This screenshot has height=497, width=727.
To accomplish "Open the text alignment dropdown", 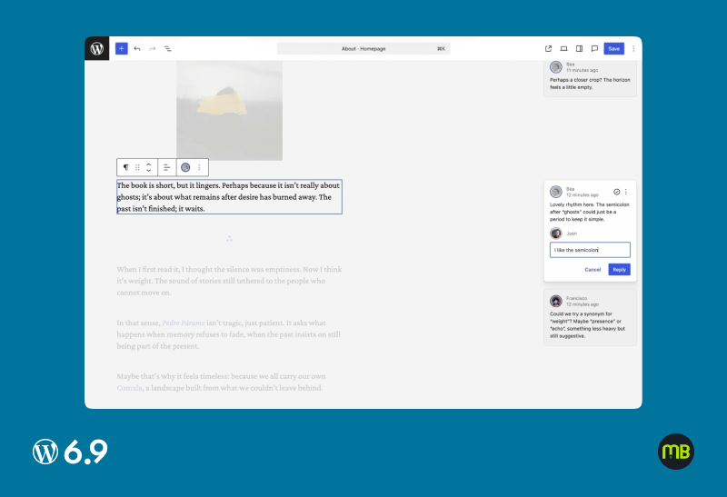I will (x=167, y=167).
